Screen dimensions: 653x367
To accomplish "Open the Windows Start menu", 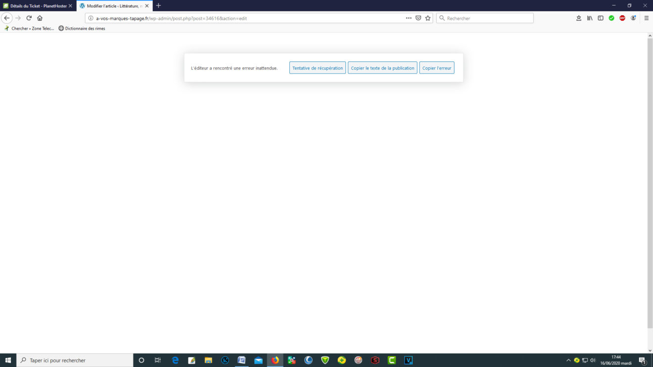I will click(x=8, y=360).
